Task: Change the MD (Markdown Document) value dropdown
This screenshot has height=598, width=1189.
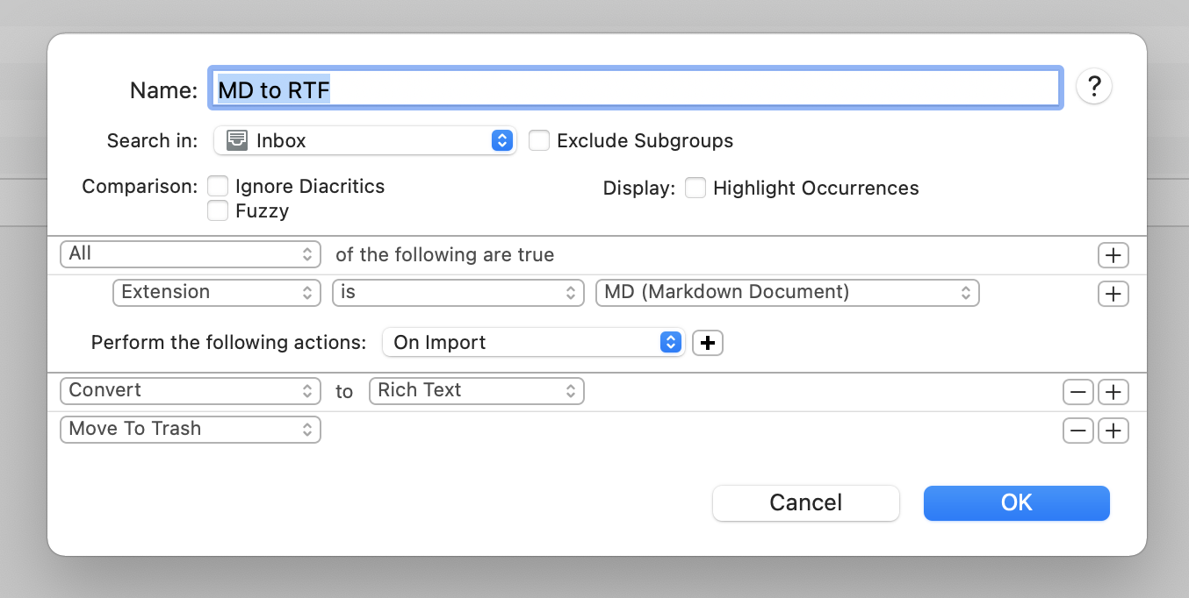Action: pos(787,293)
